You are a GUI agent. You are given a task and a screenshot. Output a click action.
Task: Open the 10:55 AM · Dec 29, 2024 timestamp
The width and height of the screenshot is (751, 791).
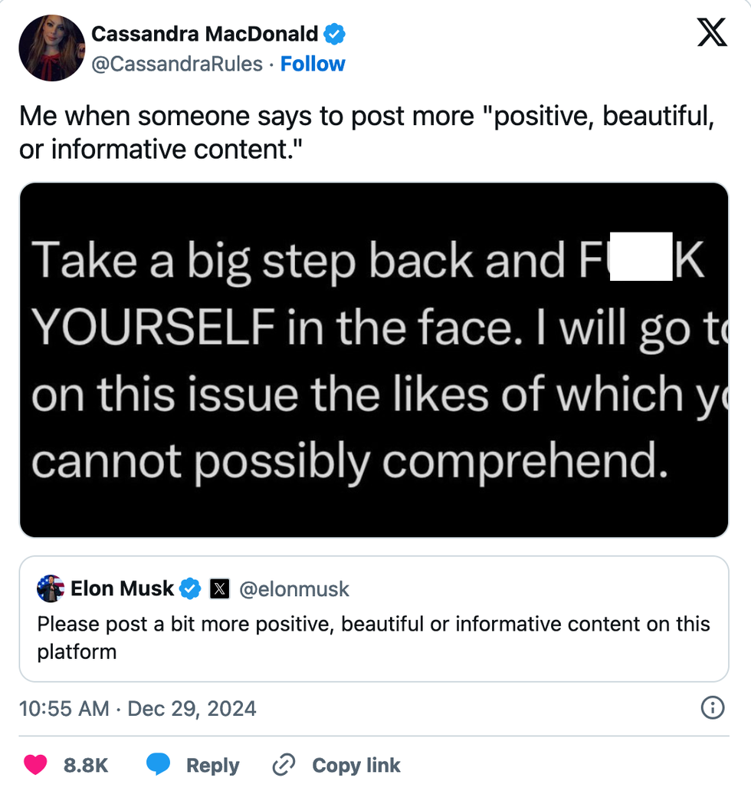pyautogui.click(x=138, y=707)
